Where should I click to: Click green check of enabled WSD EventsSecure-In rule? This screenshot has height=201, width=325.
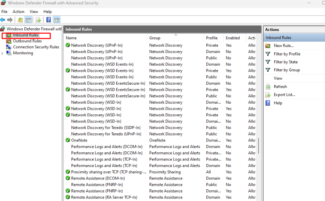click(67, 89)
